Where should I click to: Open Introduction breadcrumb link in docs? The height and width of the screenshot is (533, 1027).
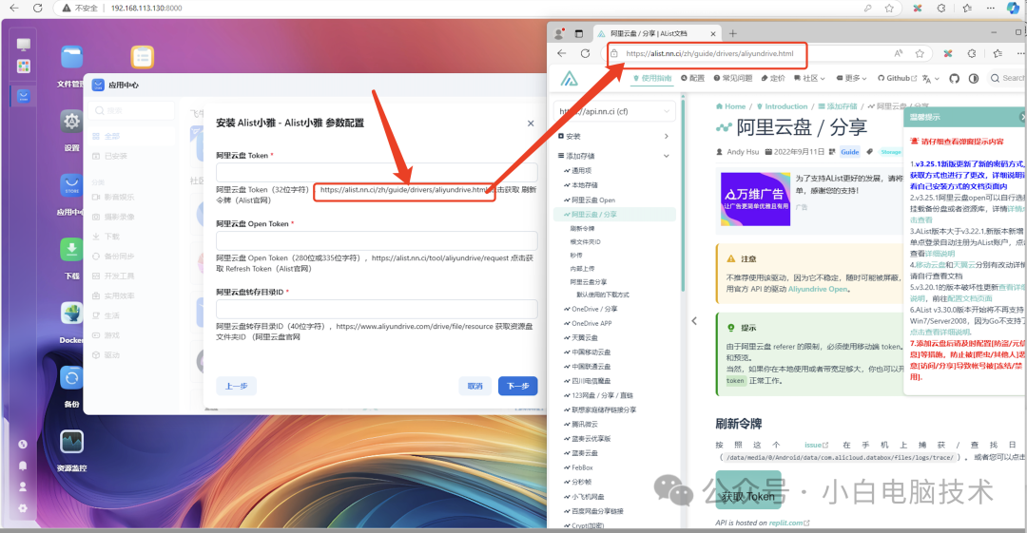coord(782,106)
